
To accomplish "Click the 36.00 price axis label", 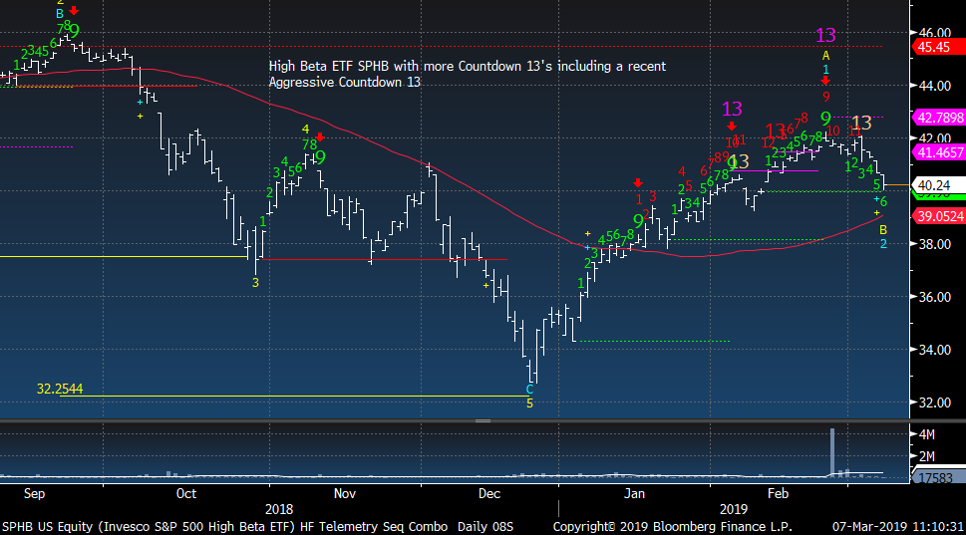I will (x=934, y=297).
